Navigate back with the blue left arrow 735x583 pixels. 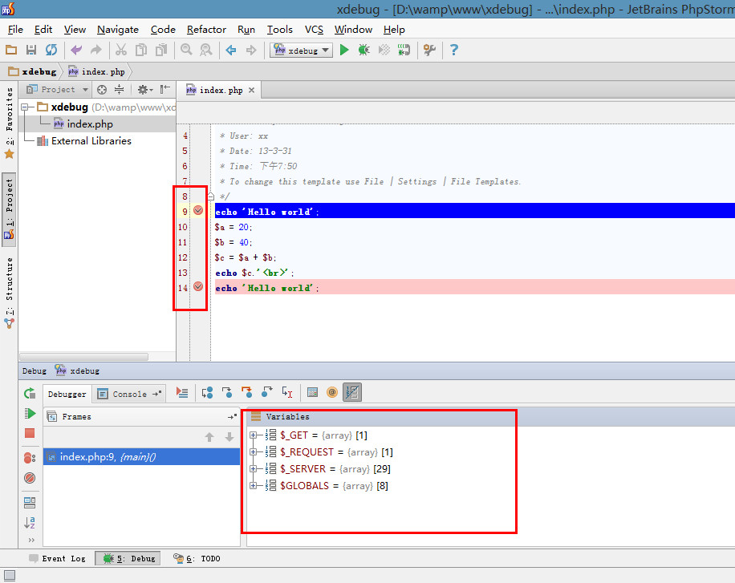click(230, 50)
